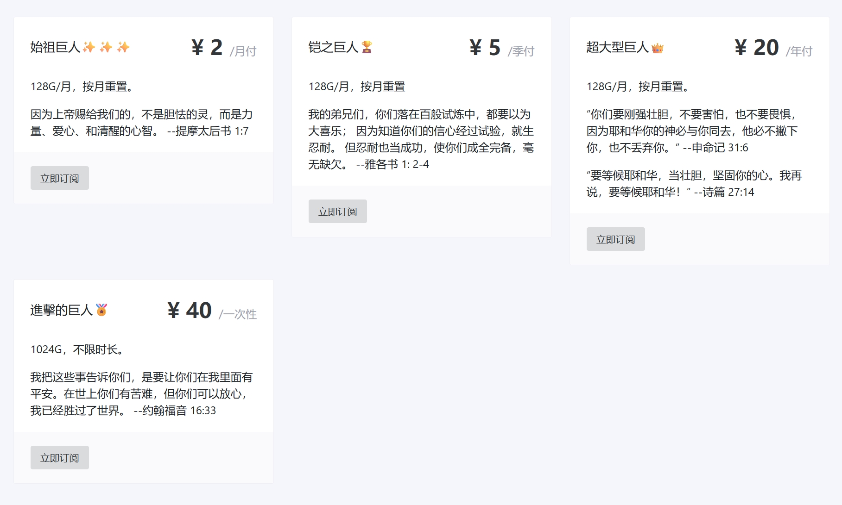842x505 pixels.
Task: Select the 進擊的巨人 plan title
Action: [62, 310]
